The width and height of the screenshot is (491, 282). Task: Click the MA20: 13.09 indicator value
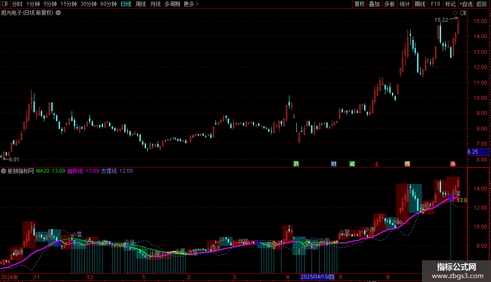pos(50,171)
